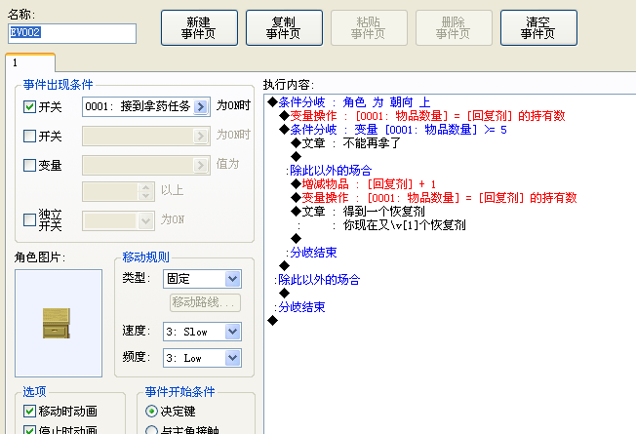Select event page tab 1
636x434 pixels.
(30, 62)
